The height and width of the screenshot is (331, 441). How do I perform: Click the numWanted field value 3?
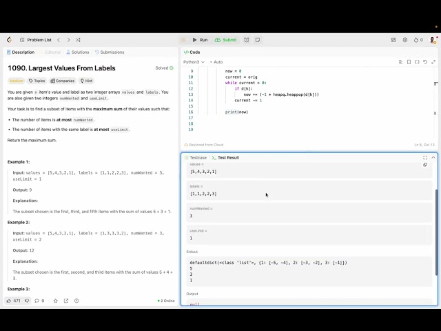tap(309, 213)
